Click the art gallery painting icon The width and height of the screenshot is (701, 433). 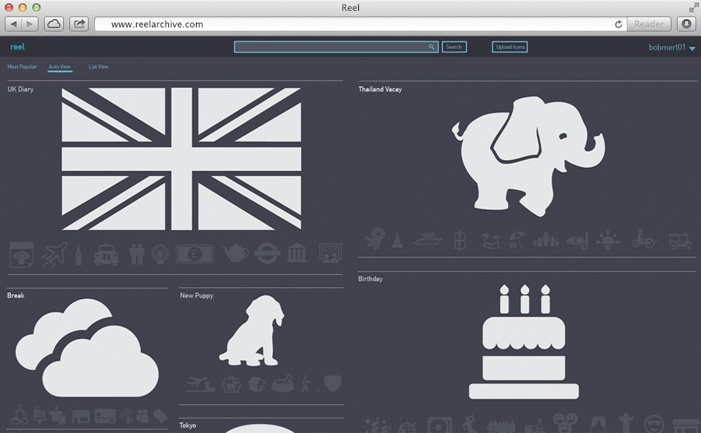331,253
